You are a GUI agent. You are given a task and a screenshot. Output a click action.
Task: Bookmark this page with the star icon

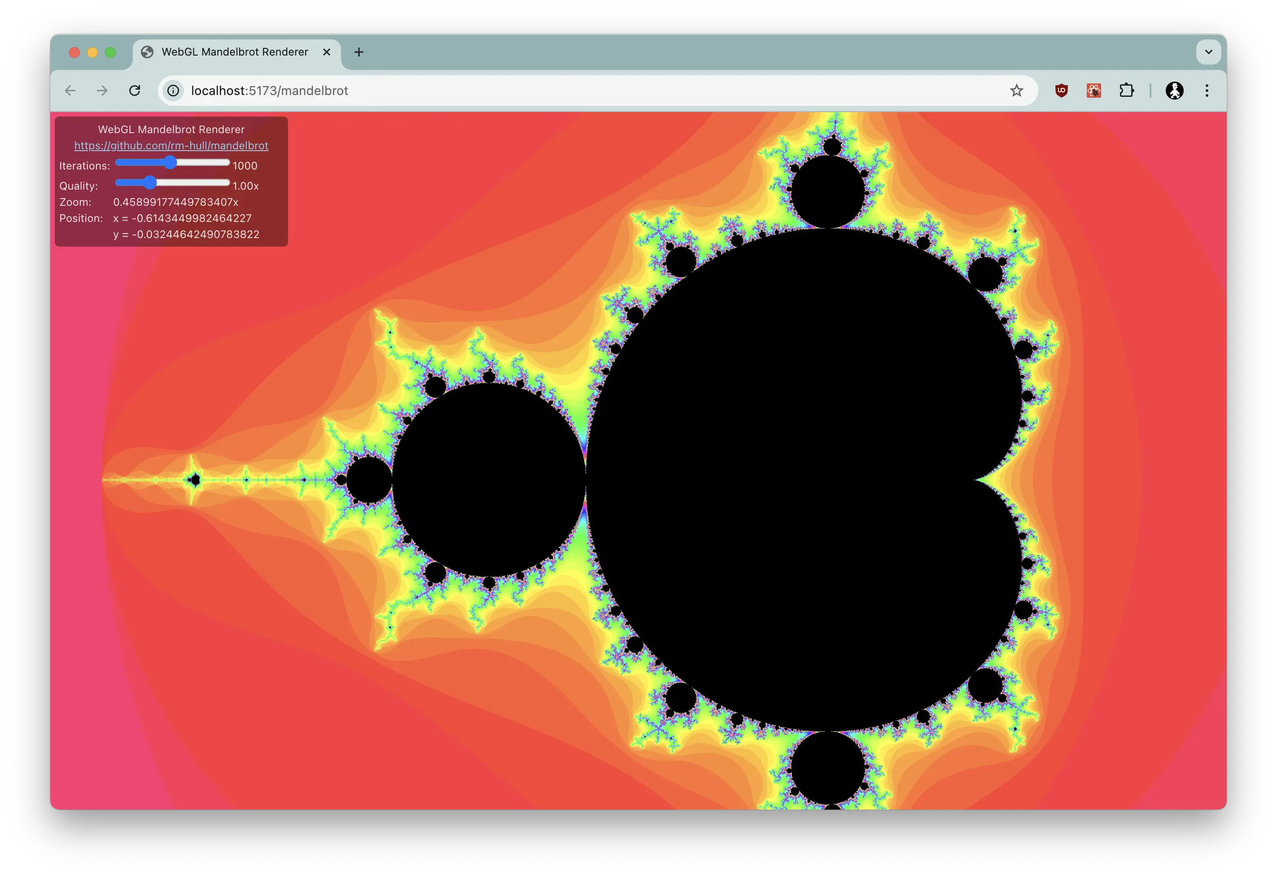[x=1016, y=91]
